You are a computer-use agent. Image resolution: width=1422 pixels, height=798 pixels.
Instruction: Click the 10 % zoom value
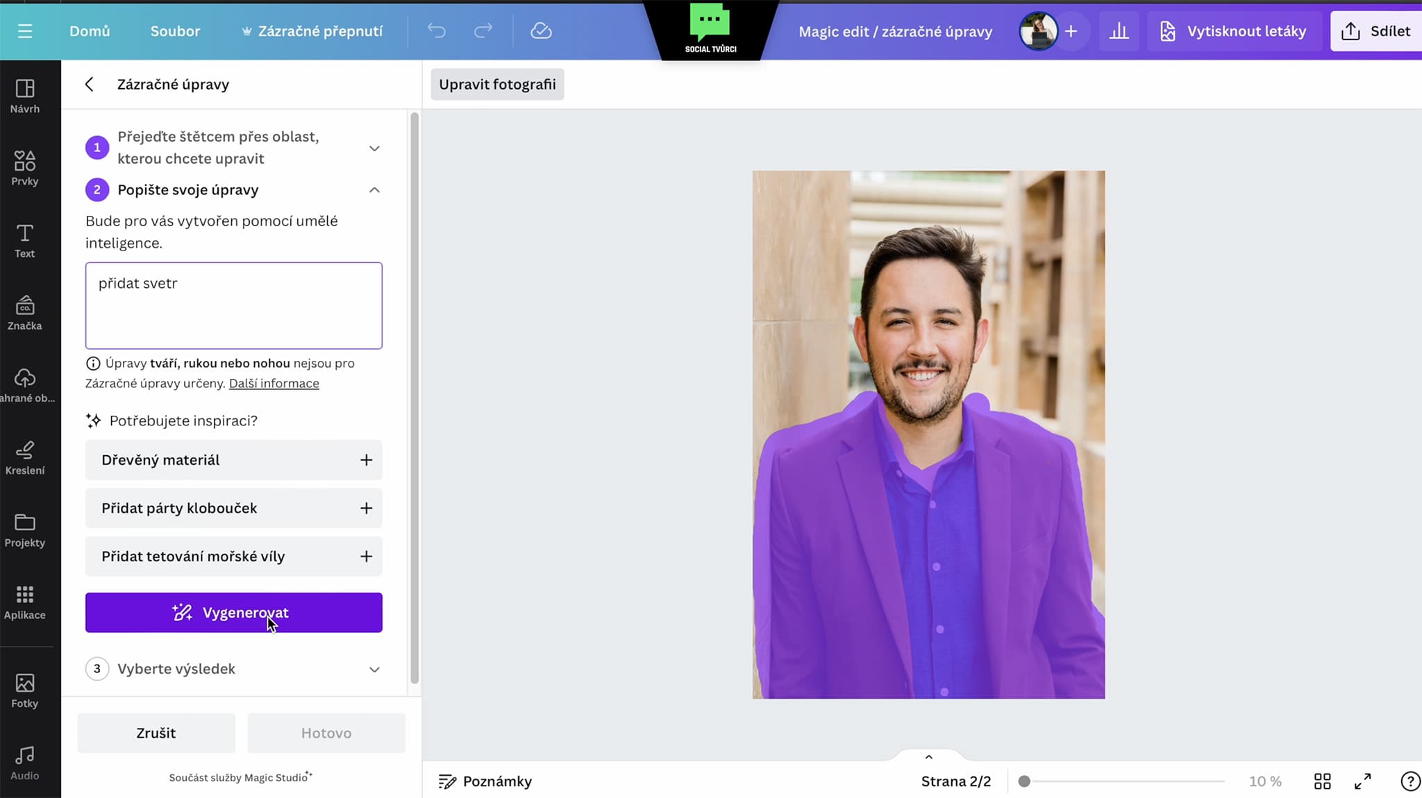click(x=1265, y=781)
